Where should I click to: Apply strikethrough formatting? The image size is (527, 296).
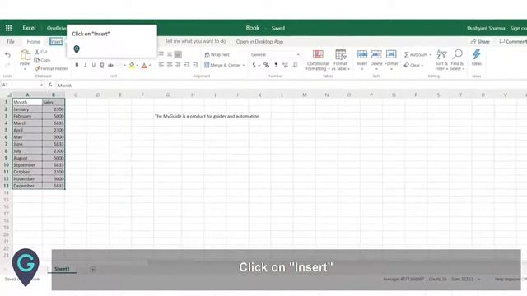pyautogui.click(x=110, y=65)
